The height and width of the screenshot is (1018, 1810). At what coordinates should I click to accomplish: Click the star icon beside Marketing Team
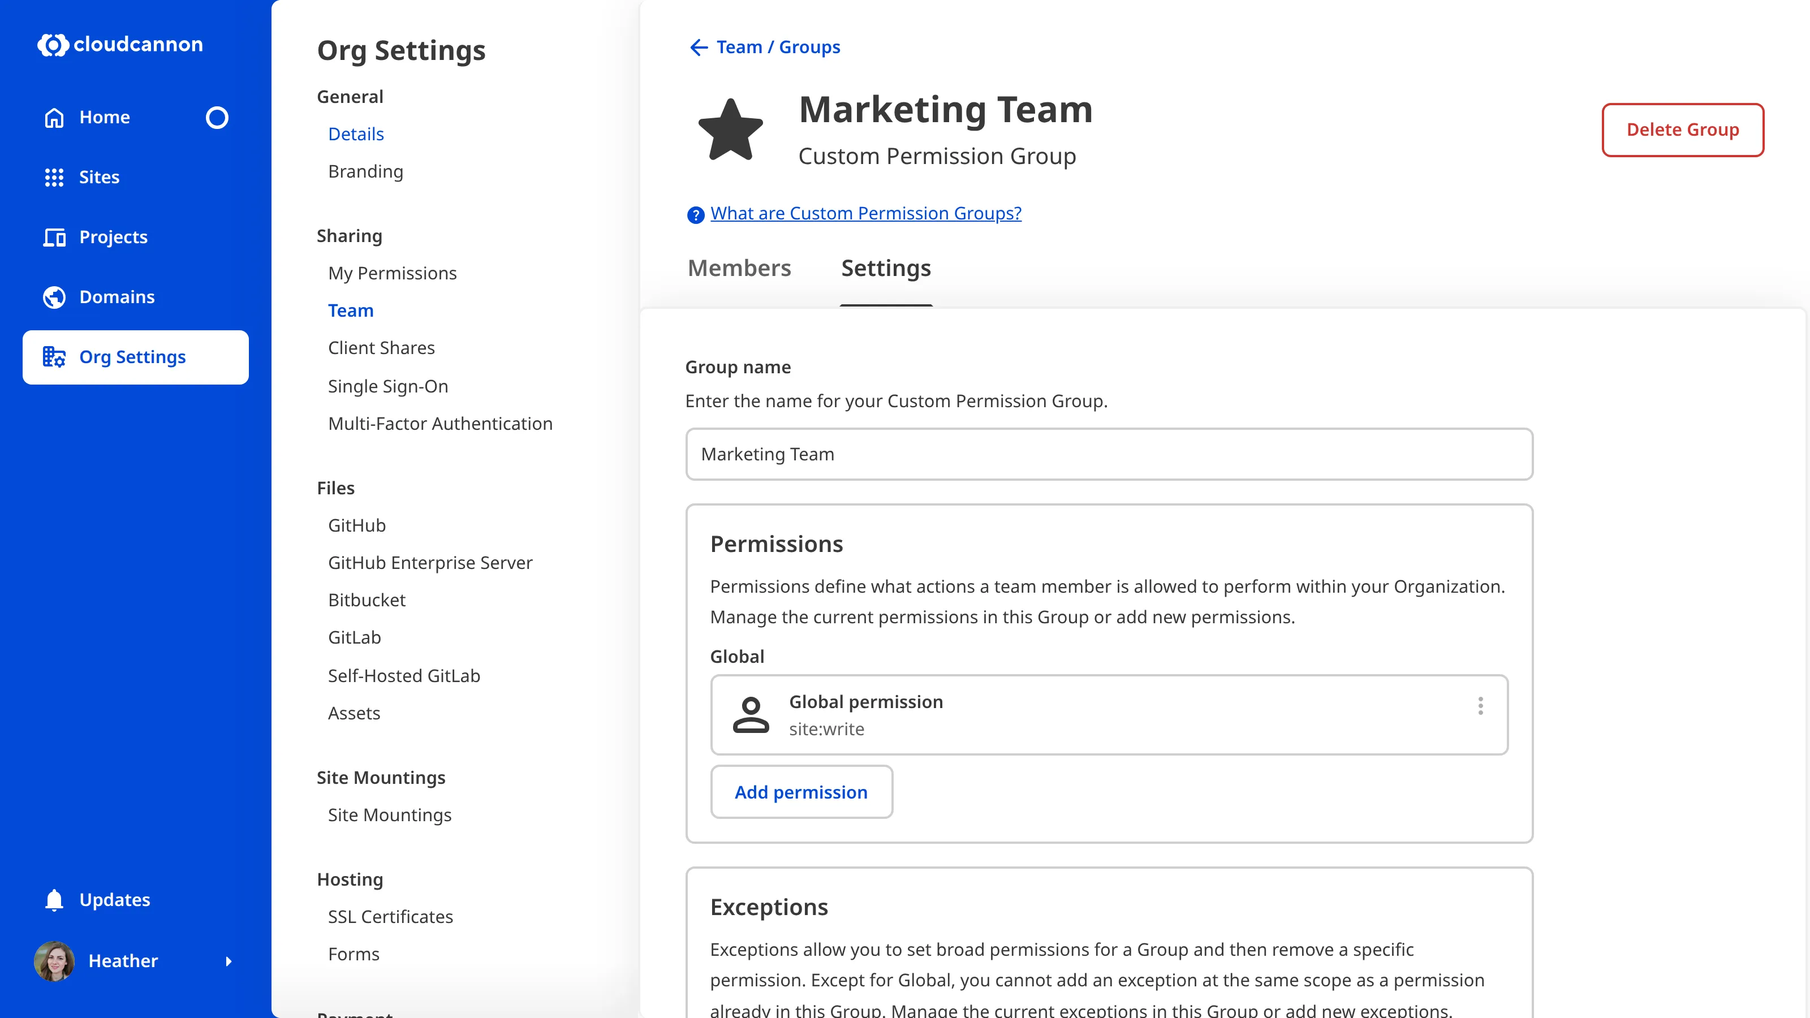[x=731, y=130]
